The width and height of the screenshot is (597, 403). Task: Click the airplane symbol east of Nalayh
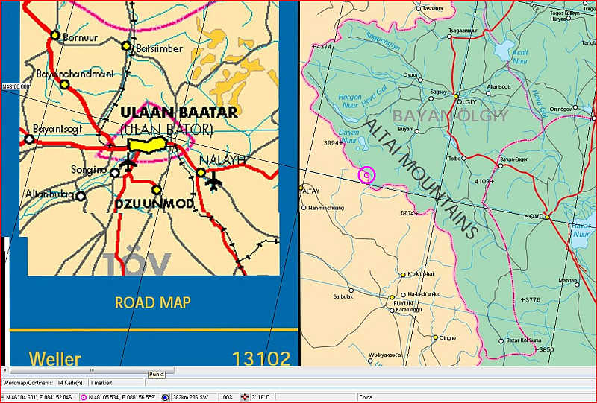(x=213, y=181)
